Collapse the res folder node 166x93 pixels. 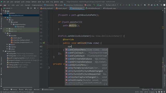[5, 33]
